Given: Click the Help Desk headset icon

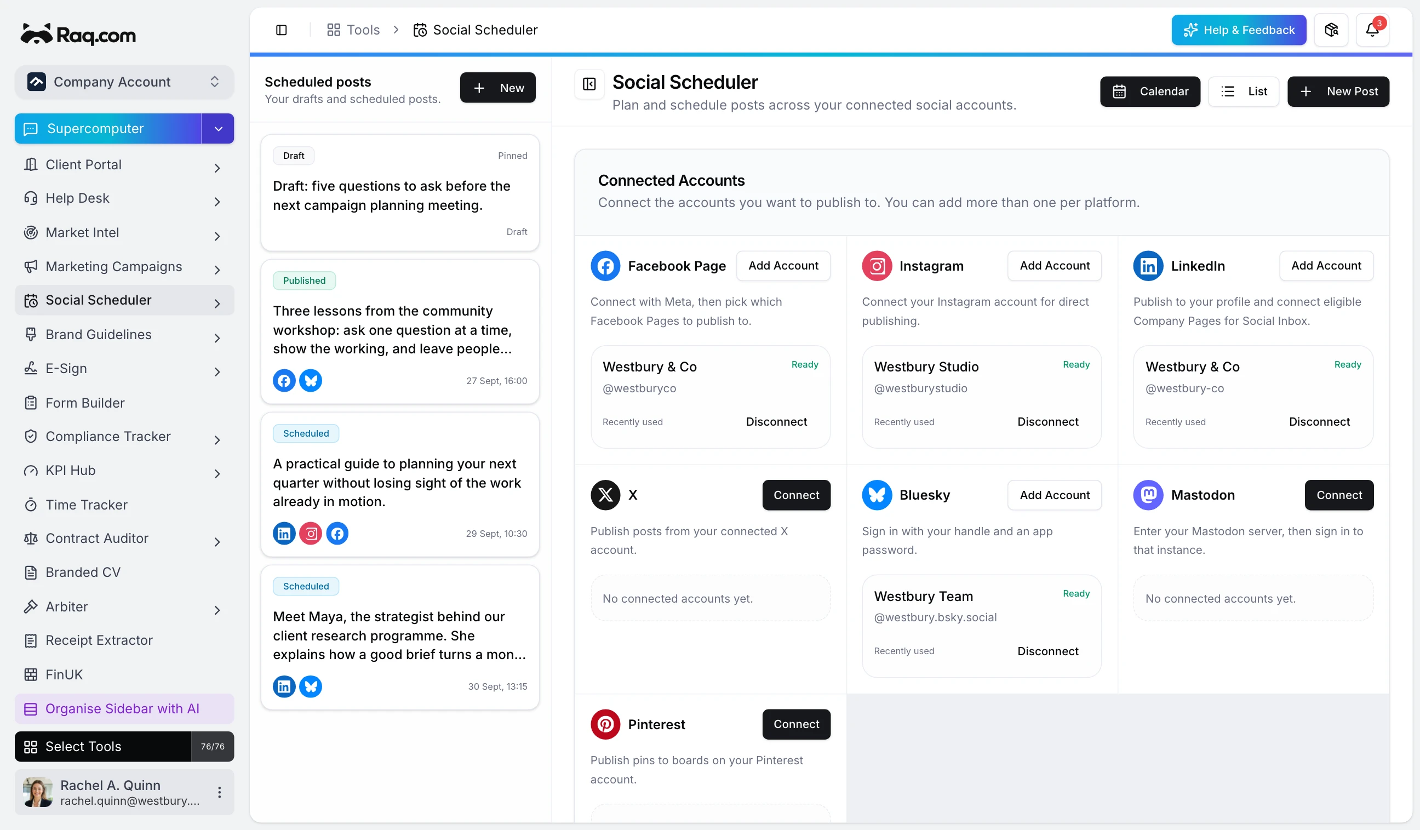Looking at the screenshot, I should [x=31, y=198].
